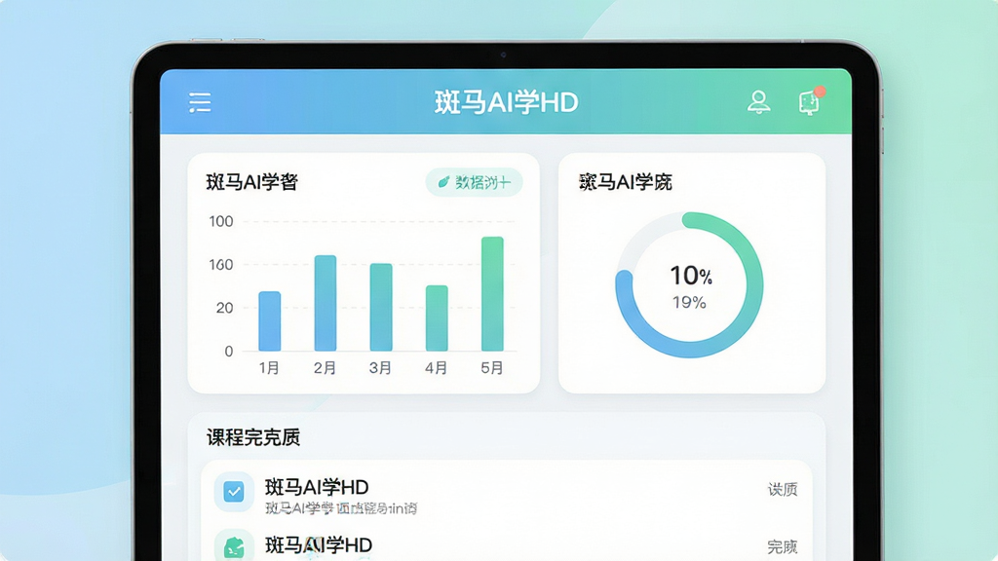Toggle the blue checkbox in first course row
The image size is (998, 561).
click(x=234, y=491)
